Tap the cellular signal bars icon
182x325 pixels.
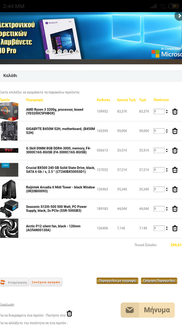(153, 6)
